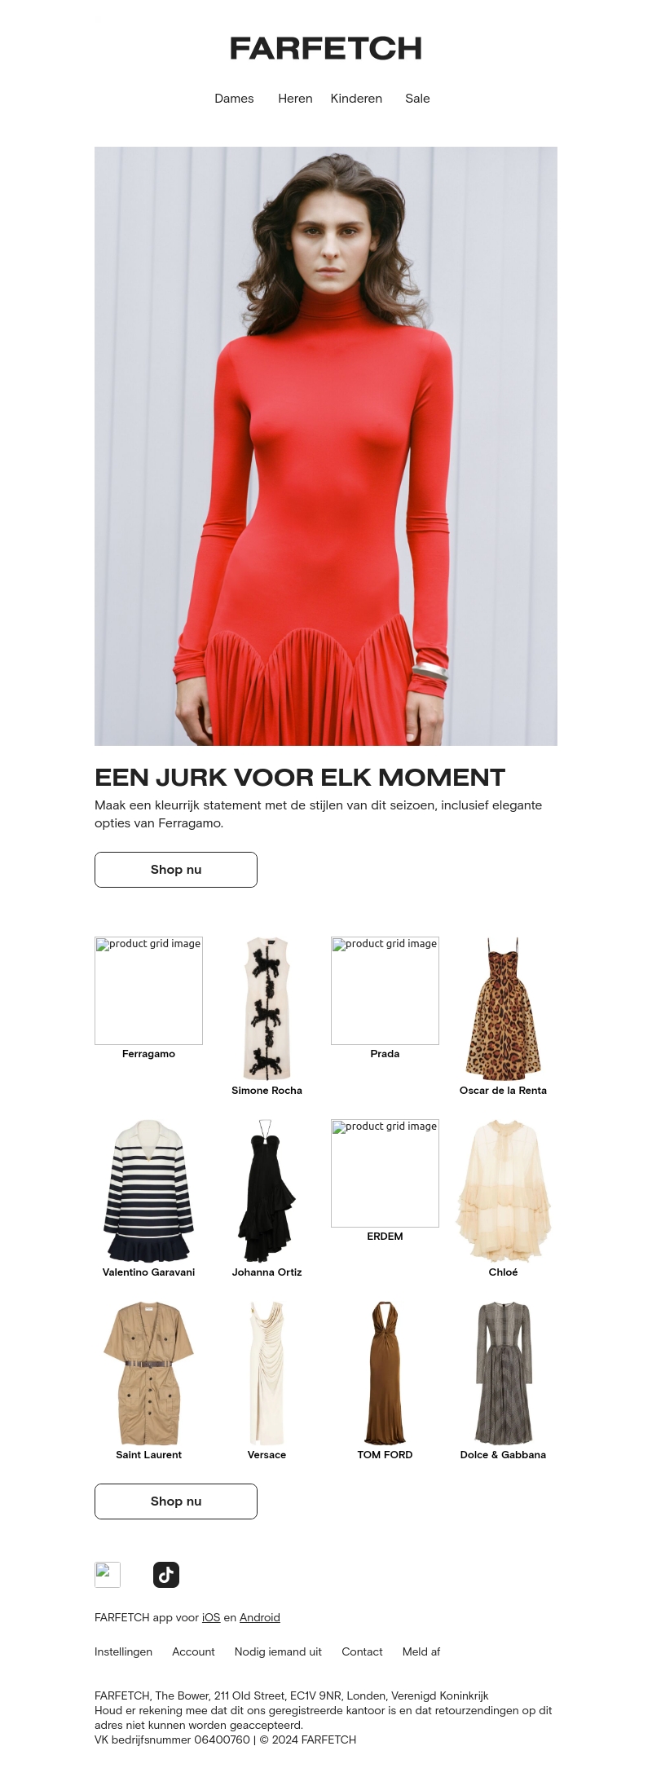This screenshot has height=1777, width=652.
Task: Click the Meld af unsubscribe link
Action: pos(421,1651)
